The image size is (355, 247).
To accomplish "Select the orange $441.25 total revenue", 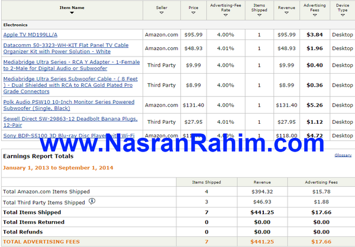I will 262,242.
